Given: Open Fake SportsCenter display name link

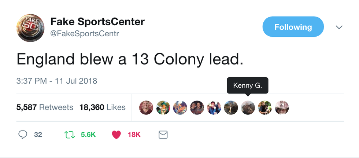Looking at the screenshot, I should coord(97,22).
